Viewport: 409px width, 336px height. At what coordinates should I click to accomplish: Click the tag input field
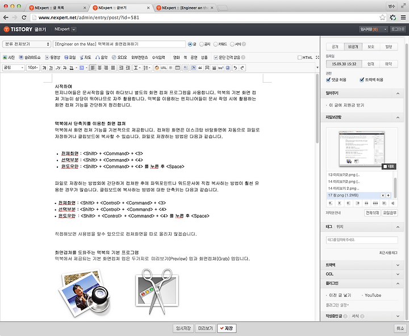point(362,240)
